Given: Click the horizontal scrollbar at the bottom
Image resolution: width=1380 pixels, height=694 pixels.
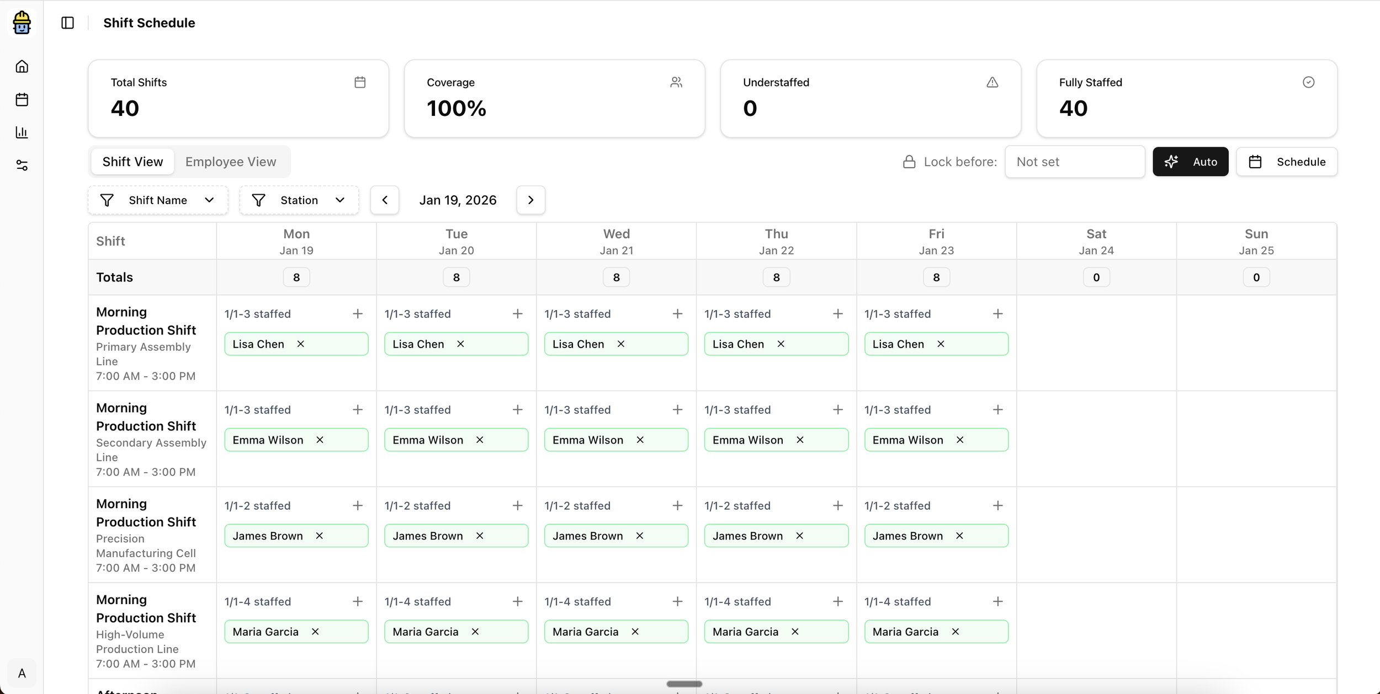Looking at the screenshot, I should [x=684, y=684].
